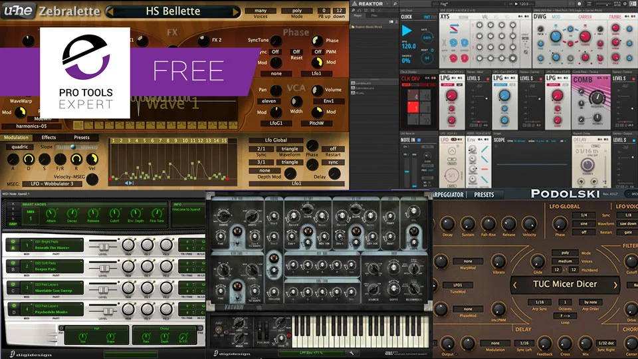Open the Podolski ARPEGGIATOR tab
Screen dimensions: 638x359
[x=448, y=195]
